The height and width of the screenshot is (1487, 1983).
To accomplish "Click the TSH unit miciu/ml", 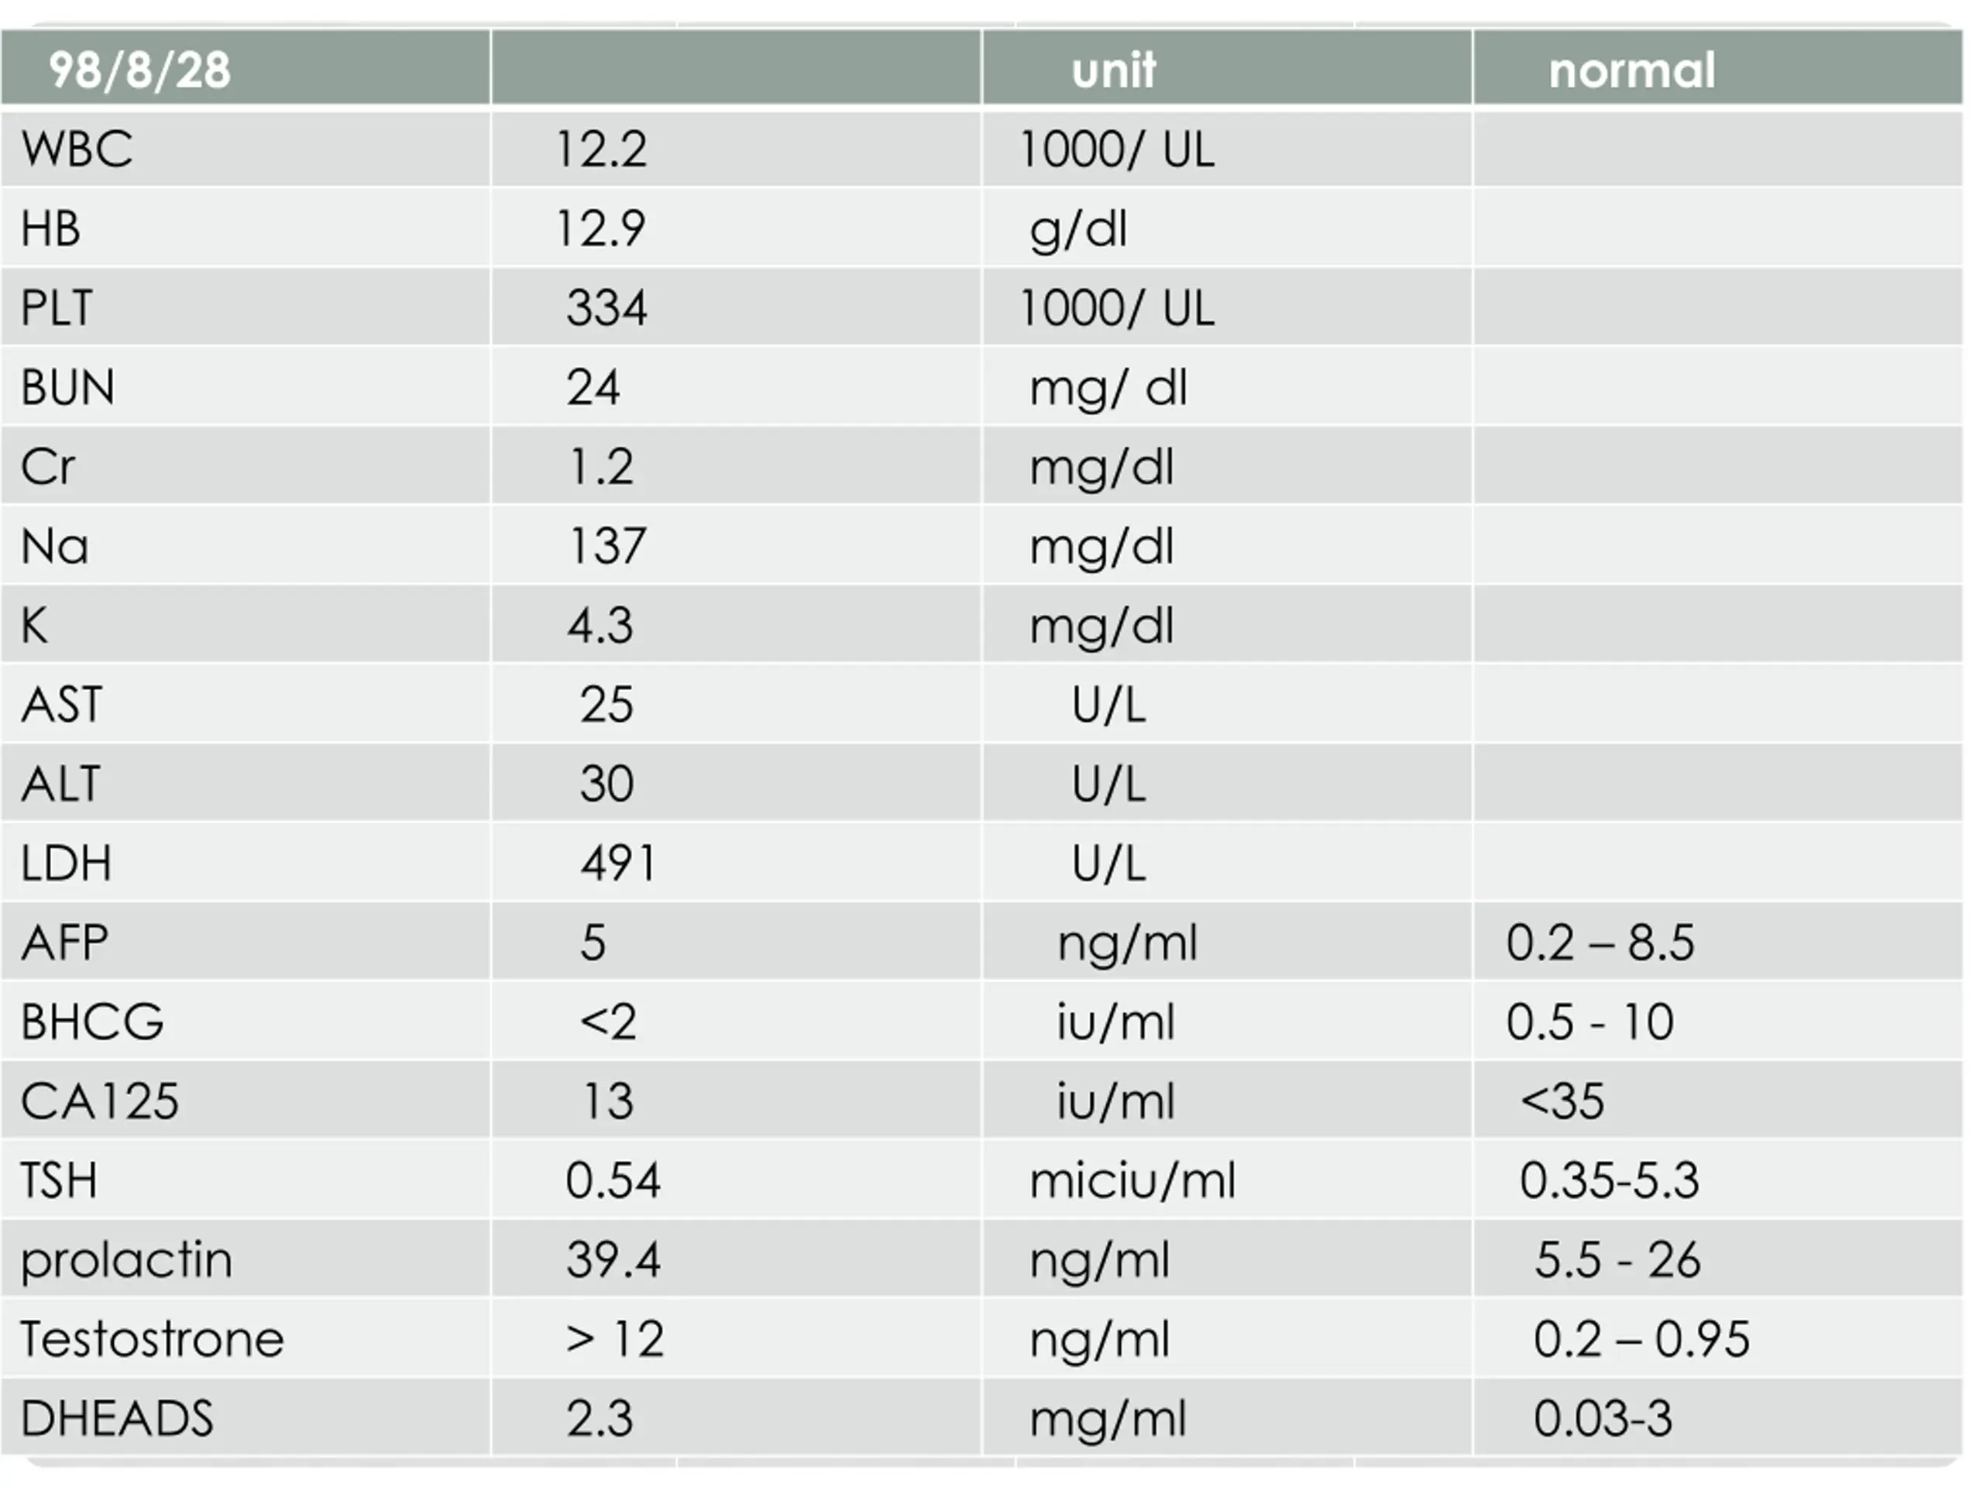I will click(x=1132, y=1180).
